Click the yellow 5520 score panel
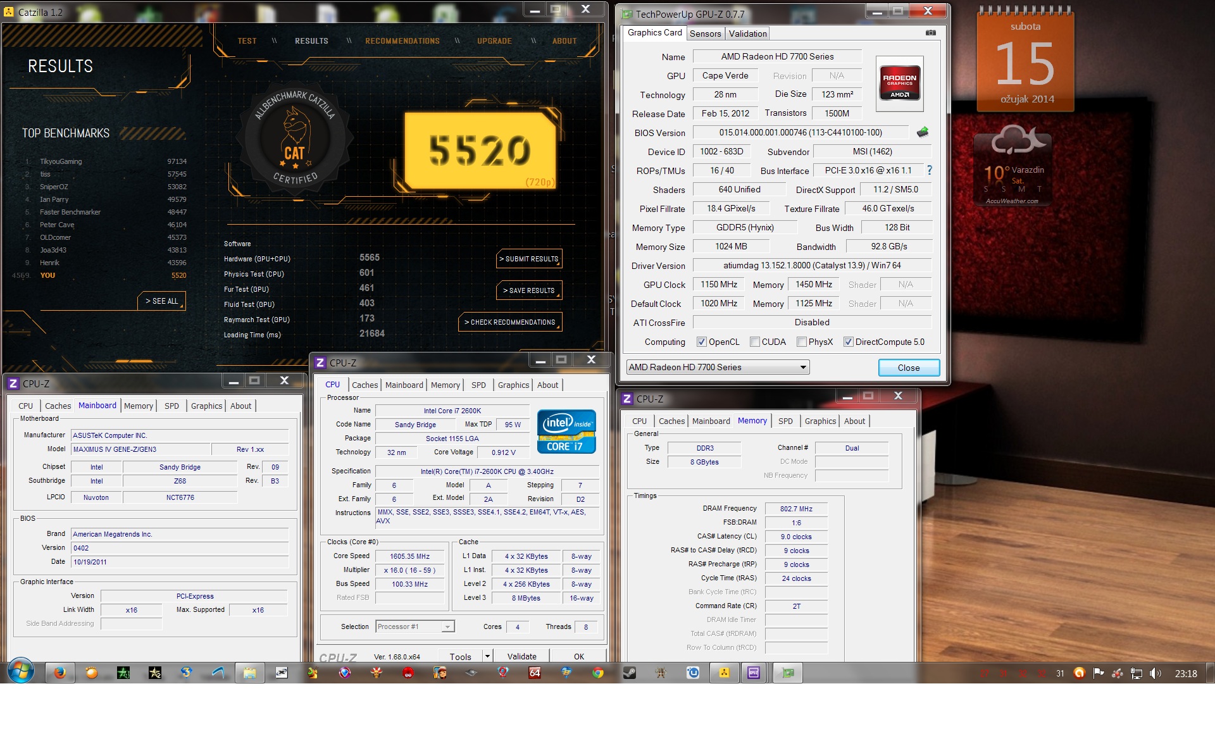Viewport: 1215px width, 729px height. [481, 150]
